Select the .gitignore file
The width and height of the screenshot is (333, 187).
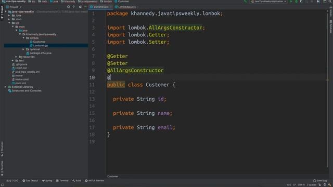click(x=20, y=64)
